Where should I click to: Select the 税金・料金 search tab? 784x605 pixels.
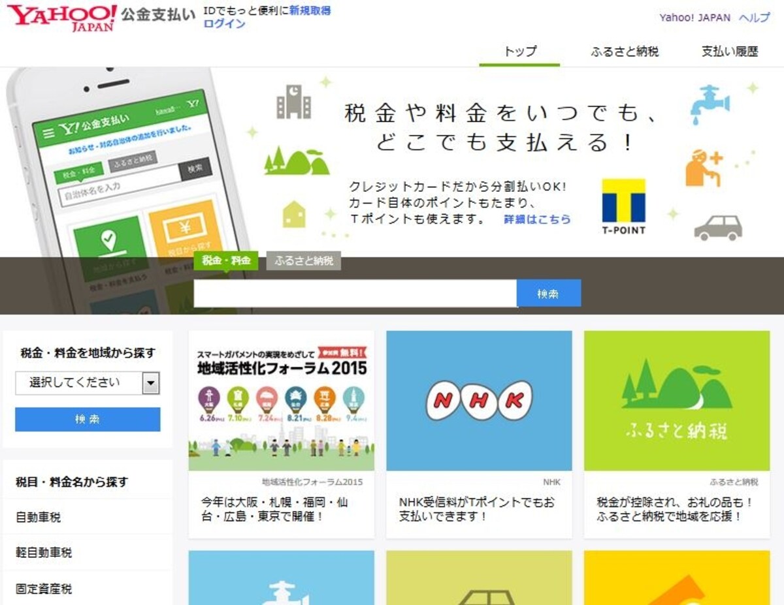(x=226, y=261)
